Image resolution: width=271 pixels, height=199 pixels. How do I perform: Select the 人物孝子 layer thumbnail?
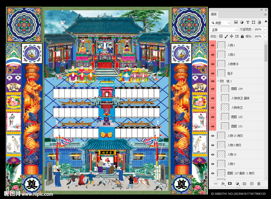tap(221, 64)
